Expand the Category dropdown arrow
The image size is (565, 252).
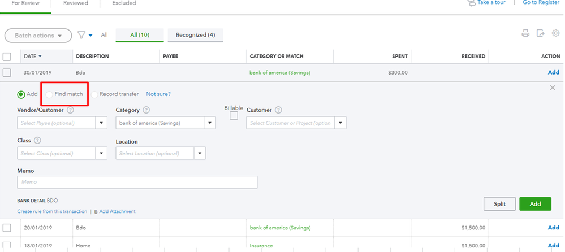210,123
